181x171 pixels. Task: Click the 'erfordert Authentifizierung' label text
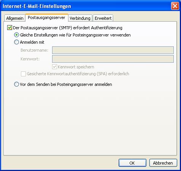pos(98,28)
